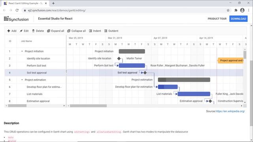
Task: Click Collapse all in the Gantt toolbar
Action: 76,31
